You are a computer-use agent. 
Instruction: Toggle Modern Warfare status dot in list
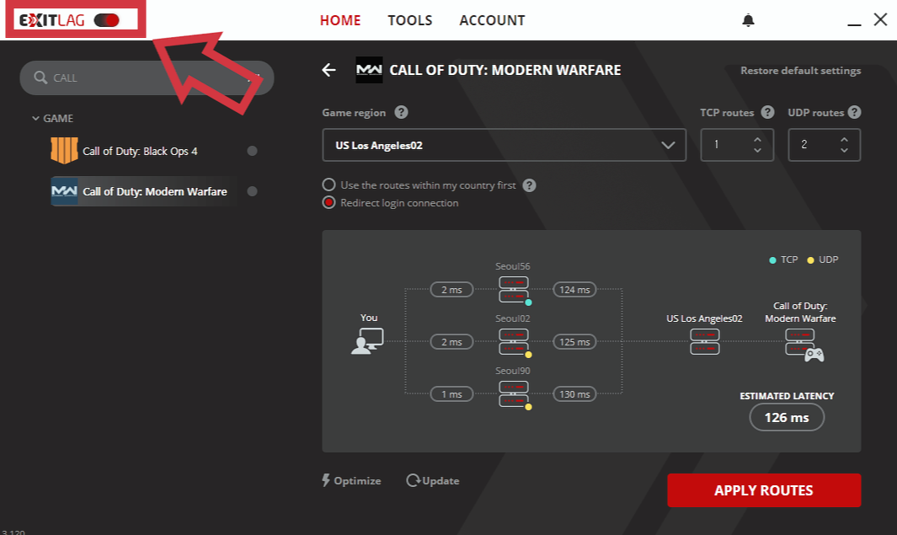pos(253,191)
